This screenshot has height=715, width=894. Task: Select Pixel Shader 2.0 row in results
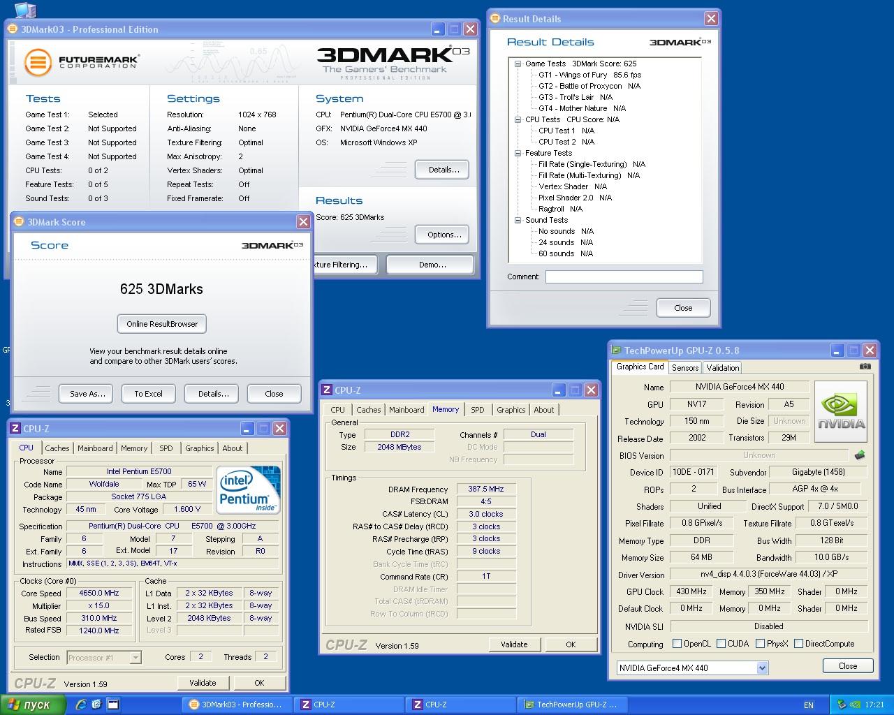575,198
